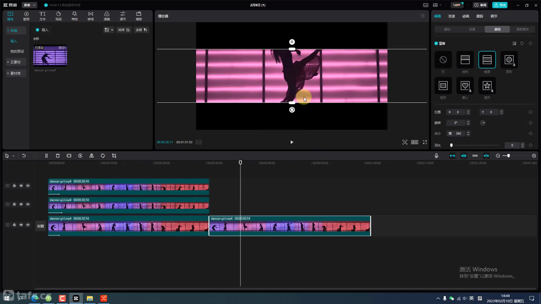Open the 文本 text panel
This screenshot has height=304, width=541.
(x=42, y=16)
